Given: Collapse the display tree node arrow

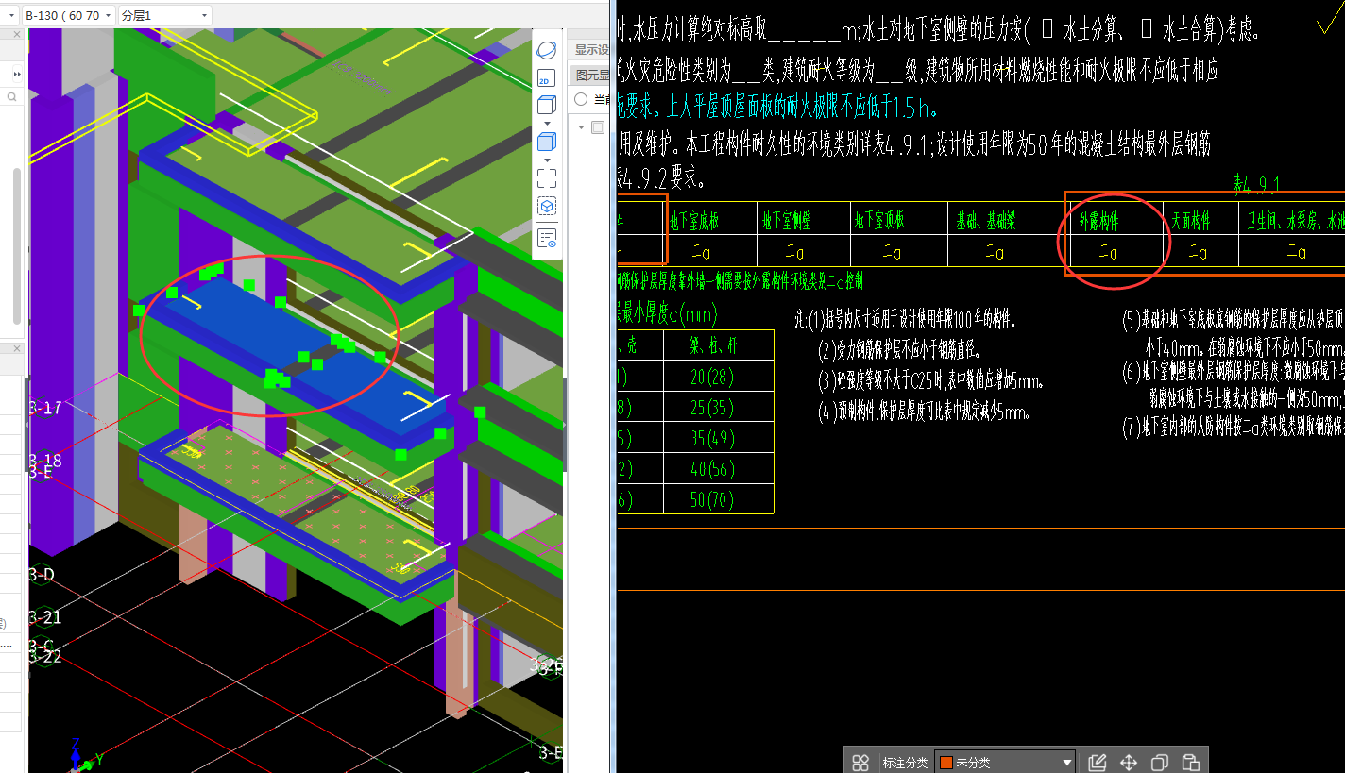Looking at the screenshot, I should (580, 127).
